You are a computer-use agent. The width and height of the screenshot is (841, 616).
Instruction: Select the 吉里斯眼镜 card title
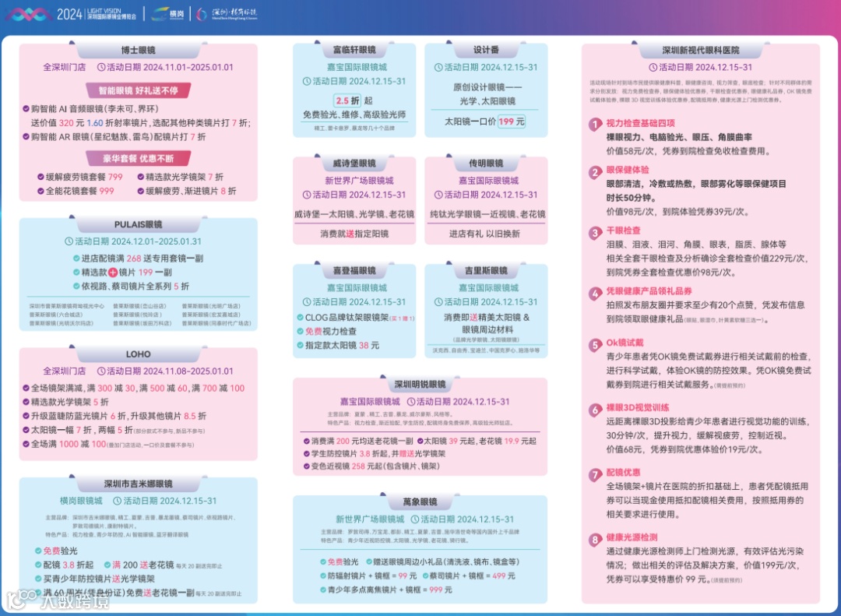click(x=486, y=270)
